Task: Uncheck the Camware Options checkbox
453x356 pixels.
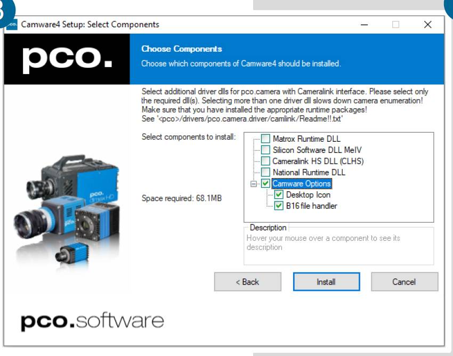Action: 266,184
